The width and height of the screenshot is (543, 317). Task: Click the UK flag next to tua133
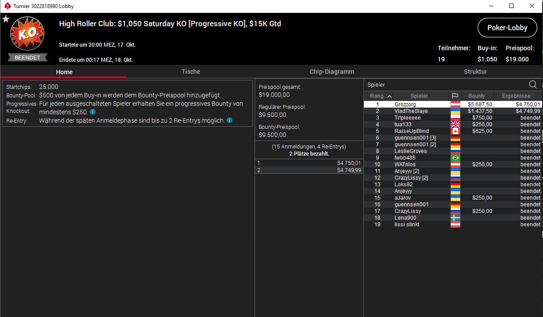tap(455, 124)
